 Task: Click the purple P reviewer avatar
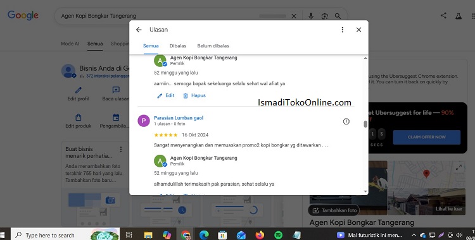[x=144, y=121]
